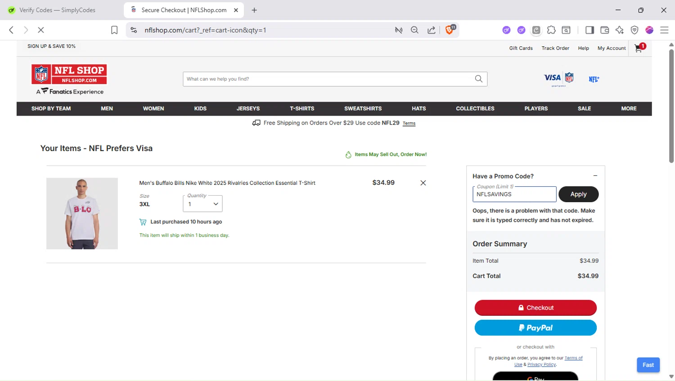Image resolution: width=675 pixels, height=381 pixels.
Task: Click SIGN UP & SAVE 10% link
Action: [x=51, y=46]
